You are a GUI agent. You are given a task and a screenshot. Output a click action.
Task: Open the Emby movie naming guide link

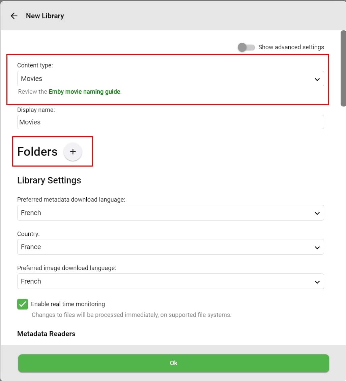(x=84, y=92)
